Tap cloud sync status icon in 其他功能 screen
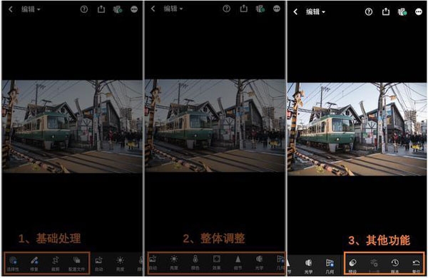This screenshot has height=278, width=428. (x=402, y=11)
